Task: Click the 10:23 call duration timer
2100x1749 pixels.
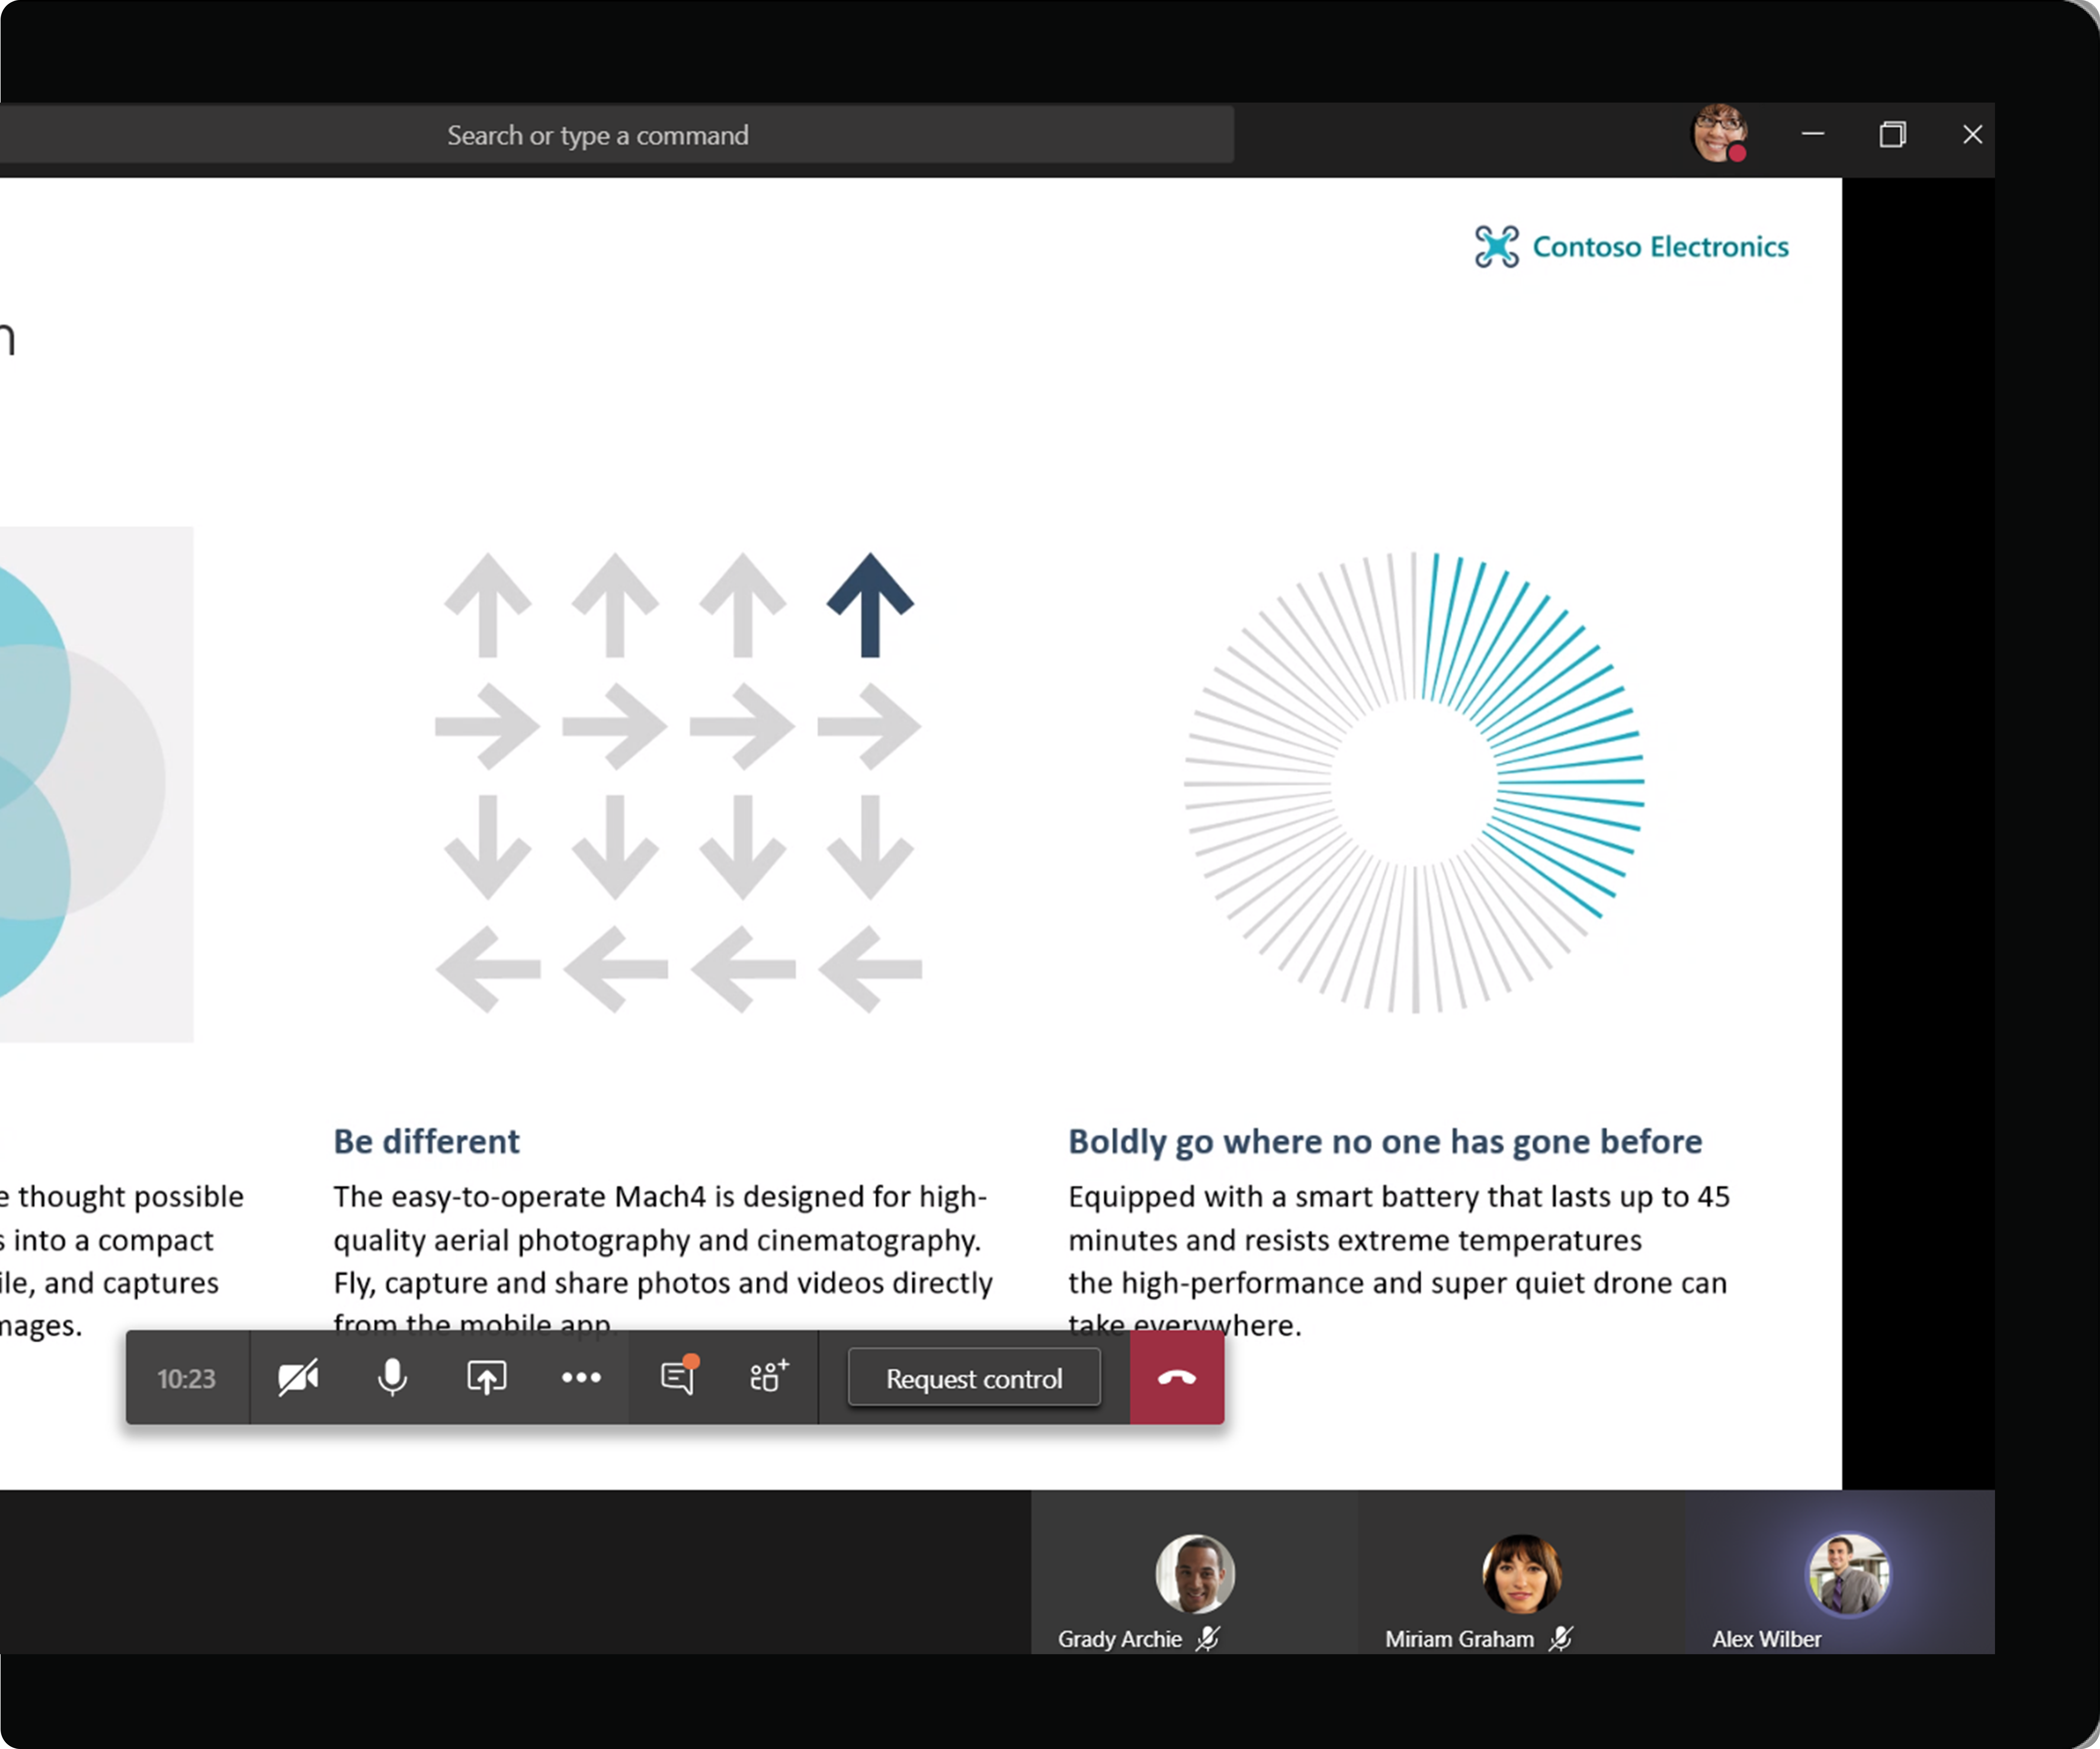Action: click(x=186, y=1379)
